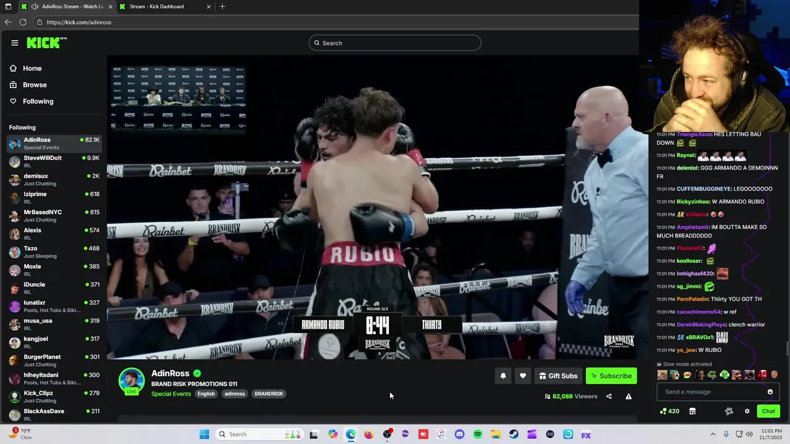Open SteveWillDoIt channel in the Following list
790x444 pixels.
click(x=54, y=162)
